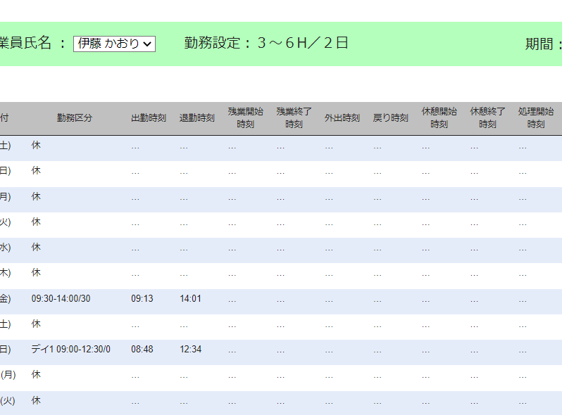The width and height of the screenshot is (562, 415).
Task: Click the 外出時刻 column header
Action: (x=342, y=118)
